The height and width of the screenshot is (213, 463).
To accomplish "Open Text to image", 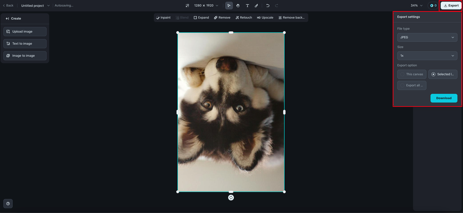I will 25,44.
